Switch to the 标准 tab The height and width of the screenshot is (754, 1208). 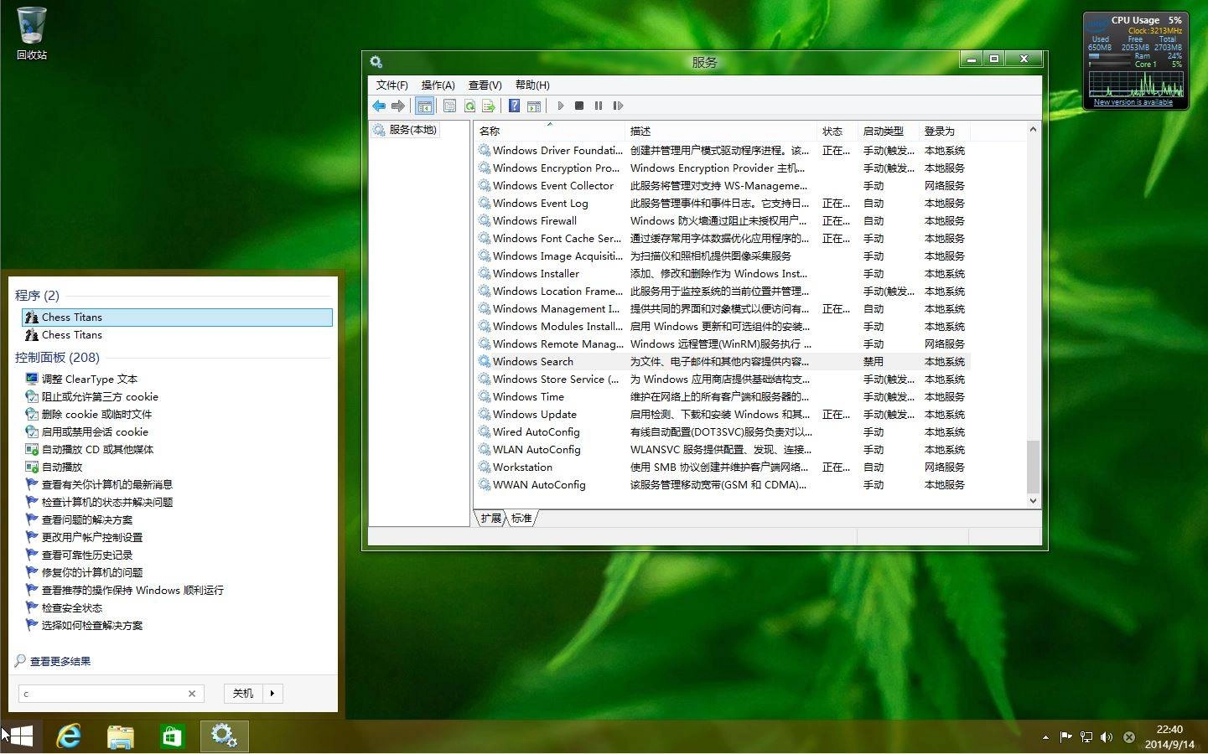tap(521, 519)
